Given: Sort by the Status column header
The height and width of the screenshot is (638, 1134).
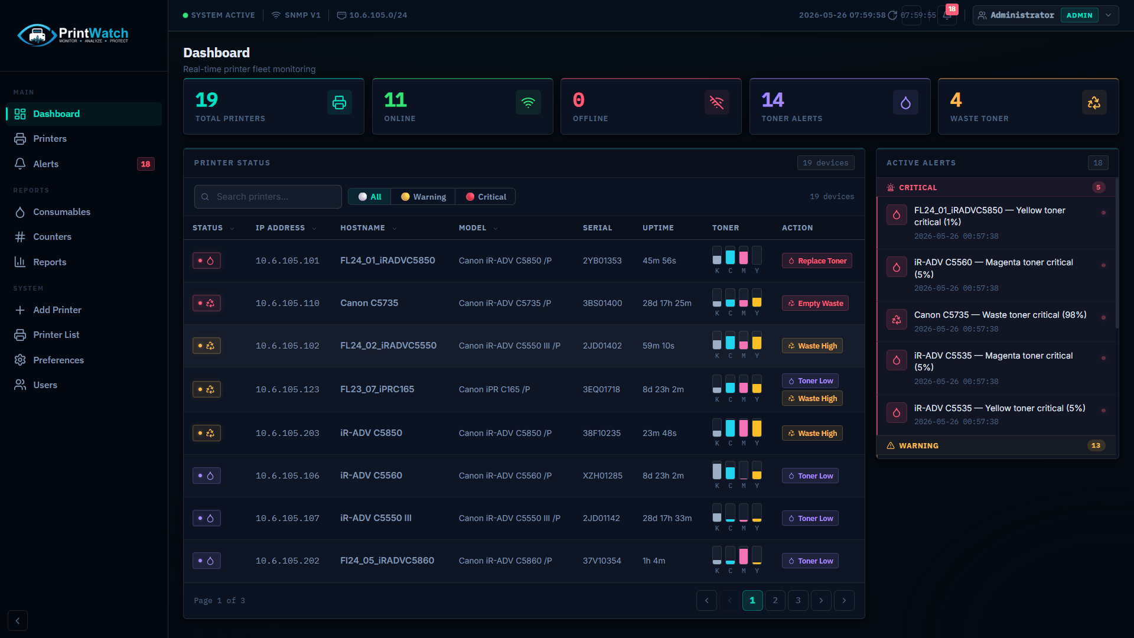Looking at the screenshot, I should tap(213, 228).
